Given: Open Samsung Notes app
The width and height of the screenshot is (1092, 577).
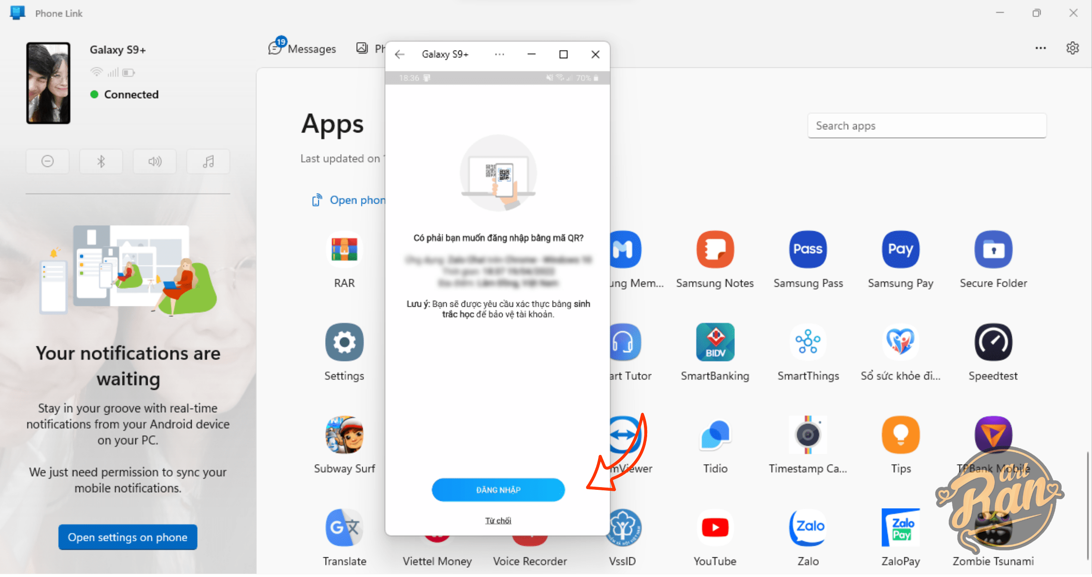Looking at the screenshot, I should click(715, 250).
